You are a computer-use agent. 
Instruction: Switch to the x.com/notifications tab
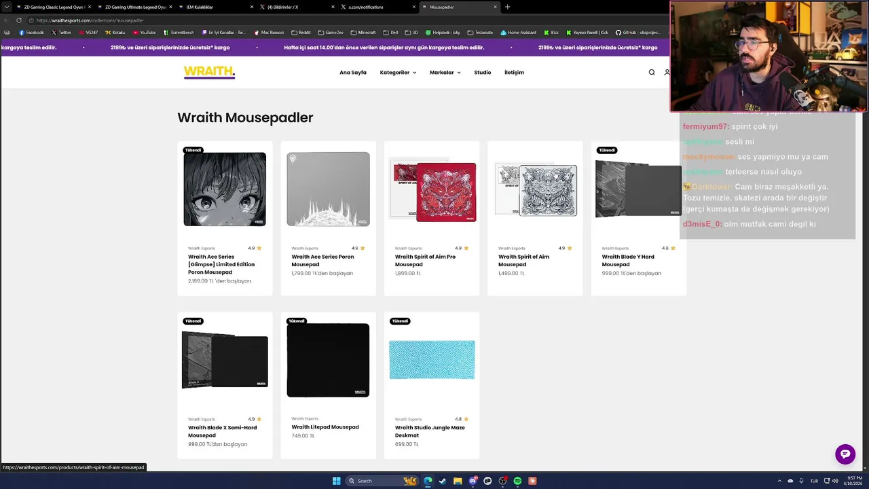point(377,7)
